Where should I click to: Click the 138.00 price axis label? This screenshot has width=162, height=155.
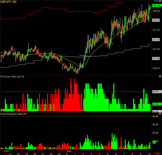tap(156, 20)
